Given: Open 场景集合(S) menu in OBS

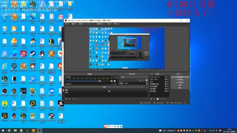Looking at the screenshot, I should (100, 24).
